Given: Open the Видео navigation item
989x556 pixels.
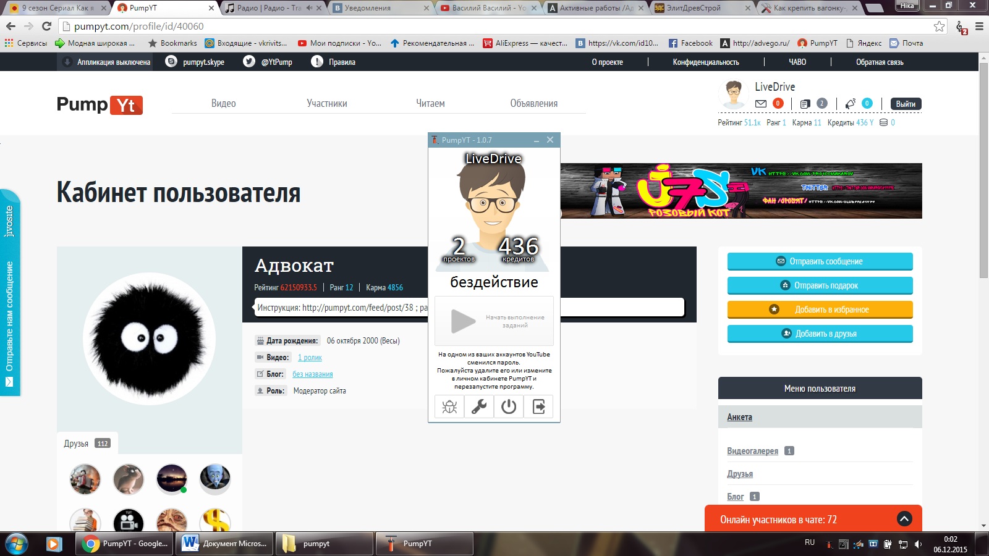Looking at the screenshot, I should click(224, 103).
